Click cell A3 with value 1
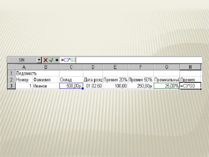 point(24,86)
